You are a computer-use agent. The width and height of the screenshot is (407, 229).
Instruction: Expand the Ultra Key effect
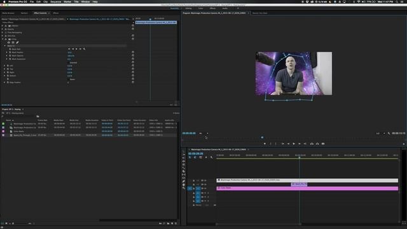(x=3, y=36)
